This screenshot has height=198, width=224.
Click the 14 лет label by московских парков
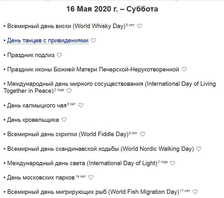click(80, 176)
